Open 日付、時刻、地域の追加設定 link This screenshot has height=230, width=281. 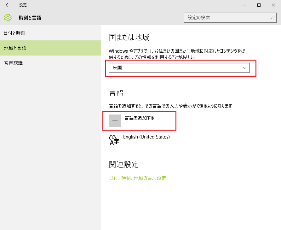[137, 178]
